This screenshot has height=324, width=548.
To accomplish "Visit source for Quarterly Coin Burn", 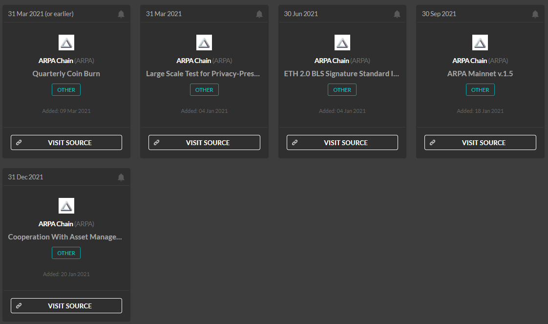I will pos(66,143).
